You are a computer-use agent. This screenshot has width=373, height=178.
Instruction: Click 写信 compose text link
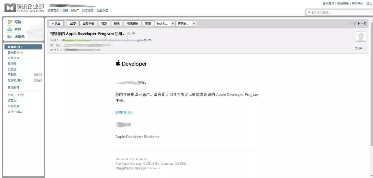tap(18, 22)
